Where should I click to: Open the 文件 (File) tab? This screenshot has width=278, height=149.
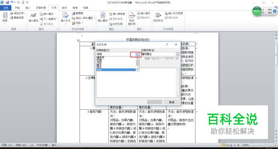(x=6, y=8)
